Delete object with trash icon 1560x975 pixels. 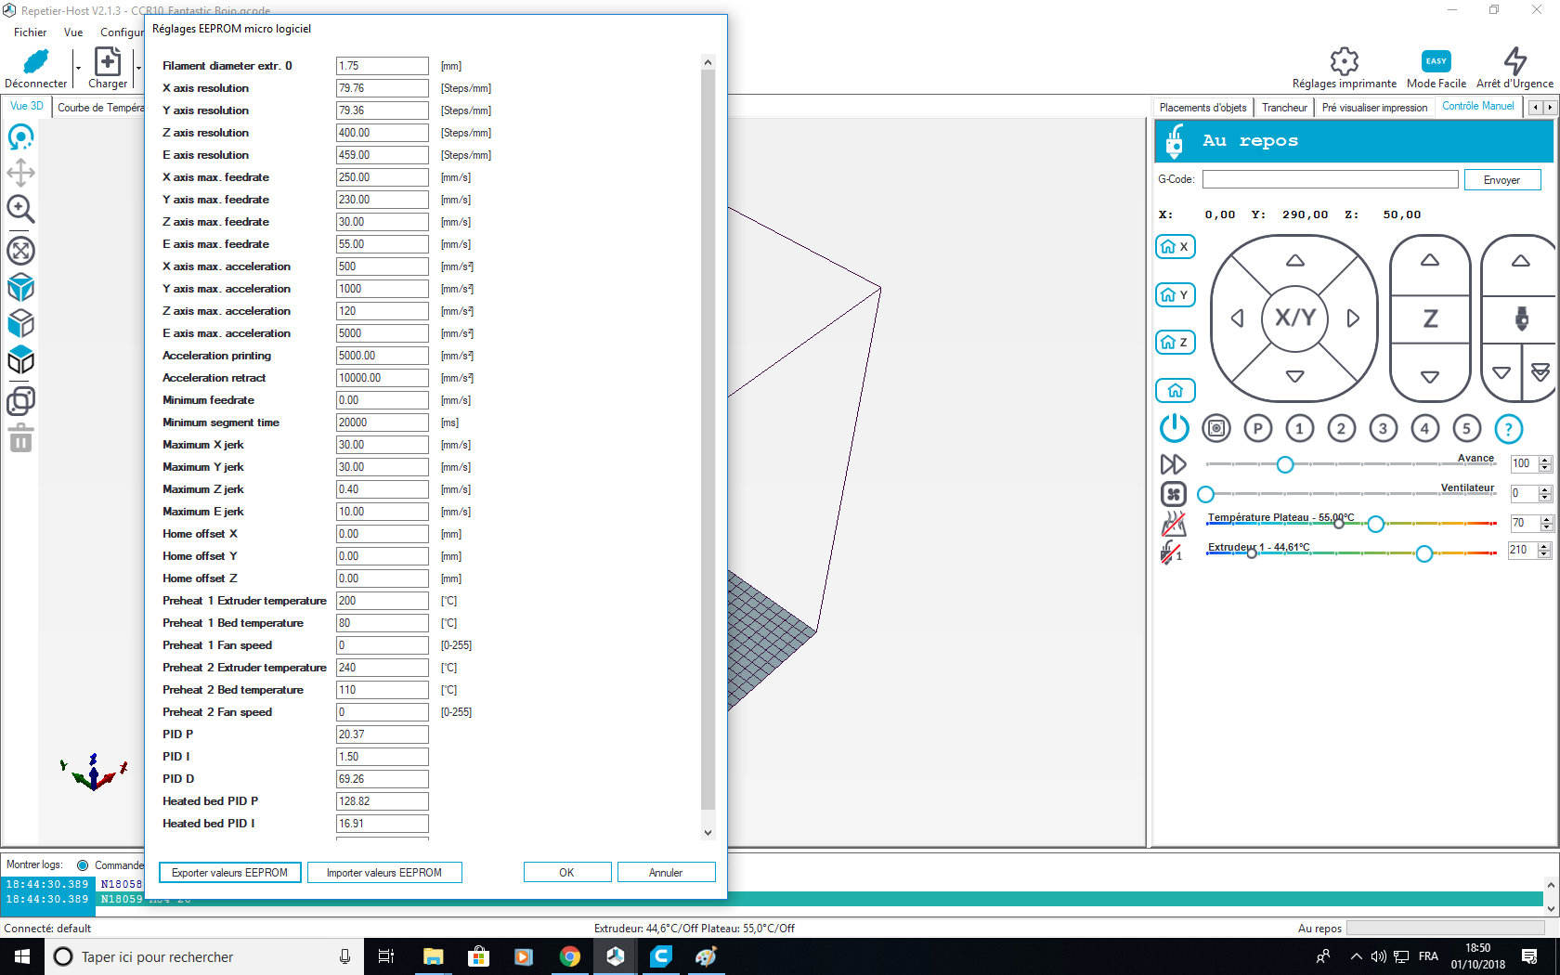pos(20,438)
